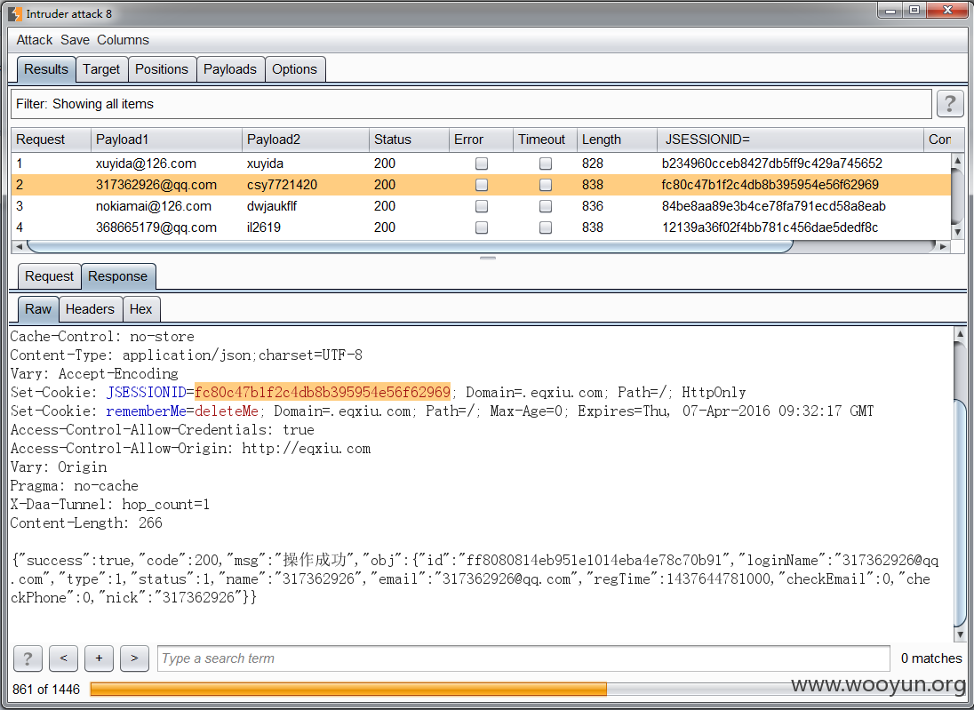
Task: Select the Headers view tab
Action: coord(90,309)
